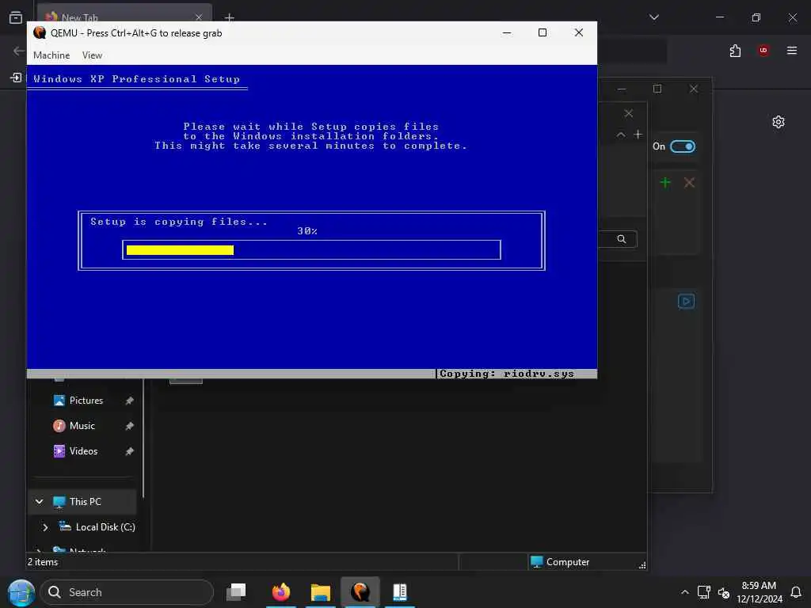Image resolution: width=811 pixels, height=608 pixels.
Task: Click the green plus icon in background panel
Action: click(665, 183)
